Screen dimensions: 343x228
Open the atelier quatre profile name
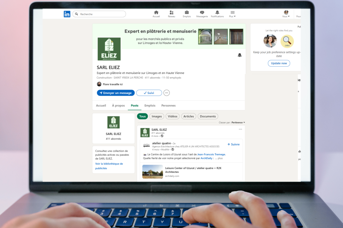point(161,143)
